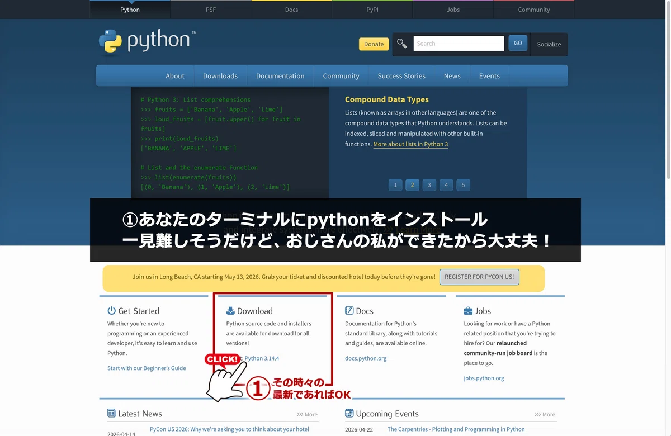The width and height of the screenshot is (671, 436).
Task: Open the Community navigation menu
Action: click(x=341, y=76)
